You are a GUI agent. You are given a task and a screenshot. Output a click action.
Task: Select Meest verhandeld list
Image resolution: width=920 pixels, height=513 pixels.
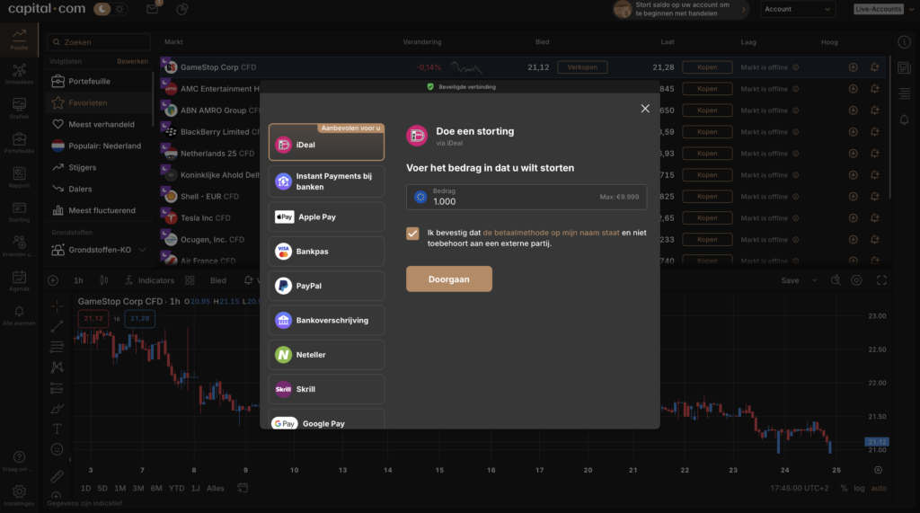coord(99,125)
